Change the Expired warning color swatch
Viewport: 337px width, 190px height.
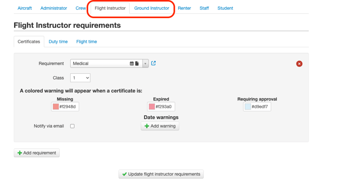(x=152, y=106)
